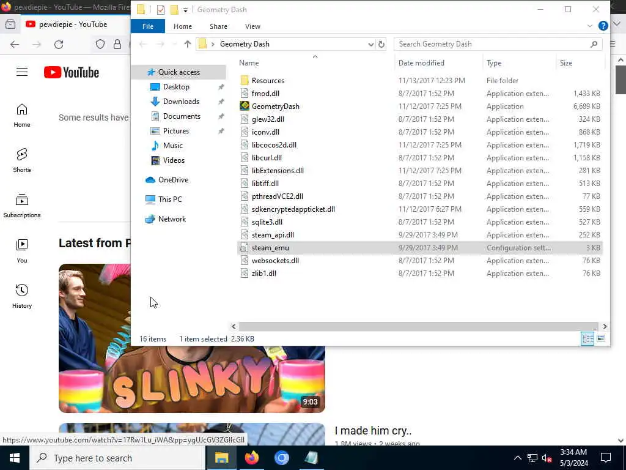This screenshot has width=626, height=470.
Task: Open the Home ribbon tab
Action: (x=182, y=26)
